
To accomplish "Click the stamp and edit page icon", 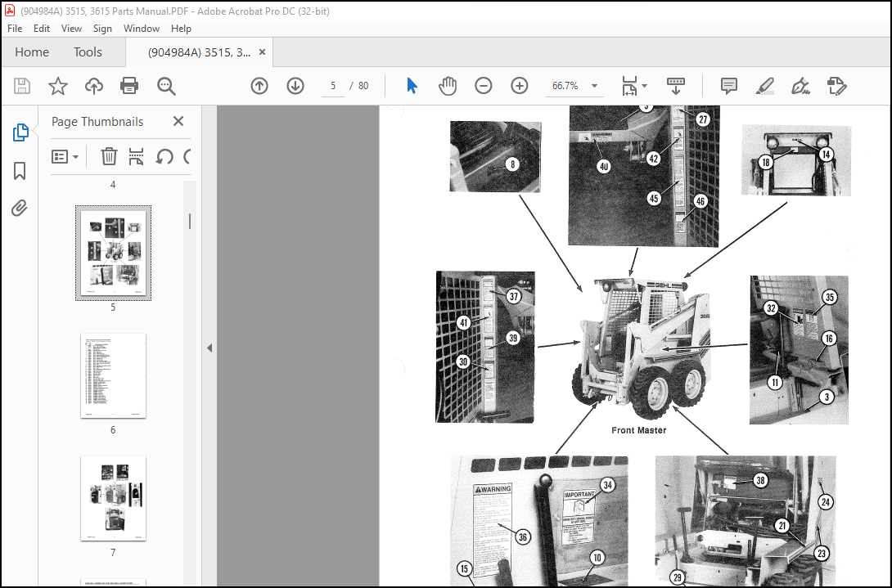I will tap(837, 86).
